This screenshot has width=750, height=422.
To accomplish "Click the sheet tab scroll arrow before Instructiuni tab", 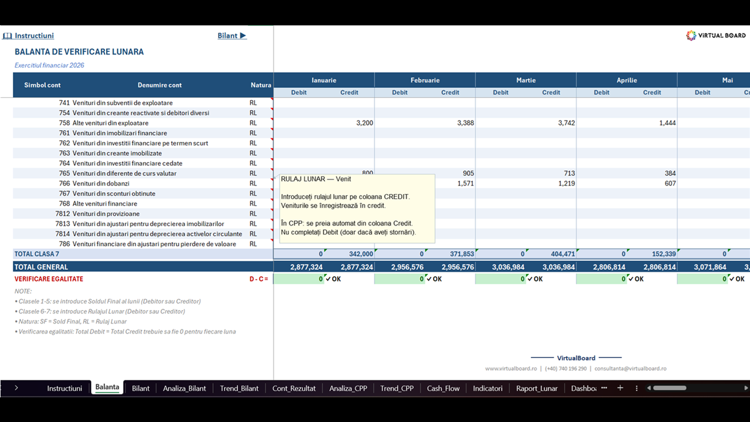I will (x=16, y=388).
